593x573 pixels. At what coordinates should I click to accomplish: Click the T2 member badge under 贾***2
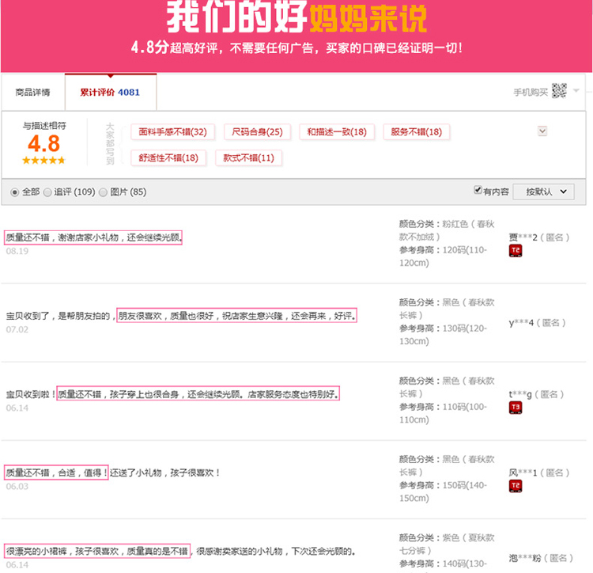[x=515, y=251]
